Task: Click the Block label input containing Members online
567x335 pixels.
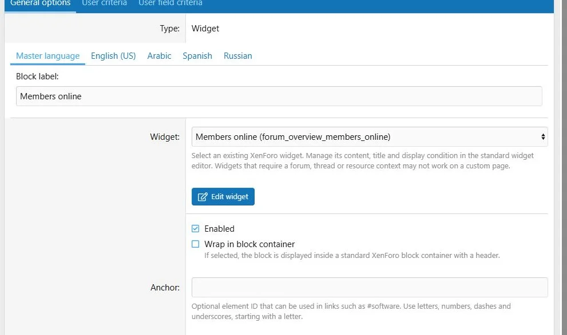Action: 279,96
